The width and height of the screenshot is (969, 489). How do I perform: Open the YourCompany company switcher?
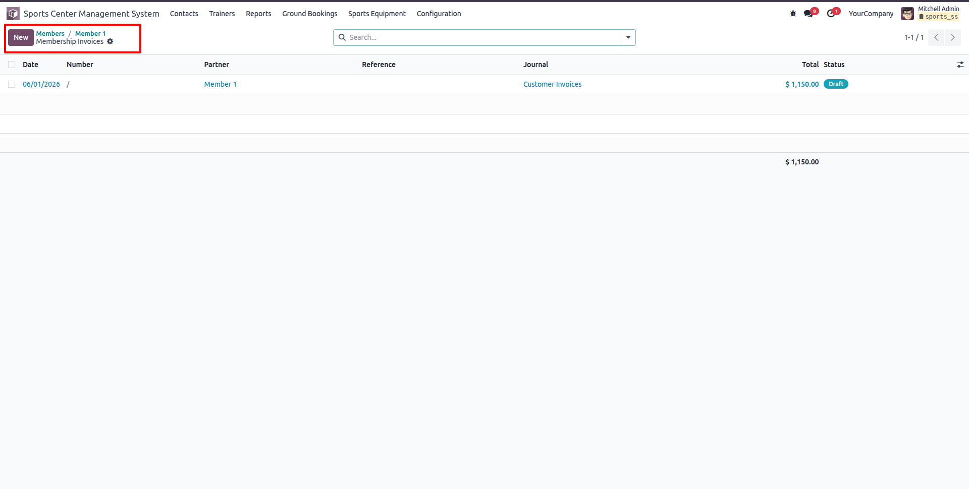(871, 14)
